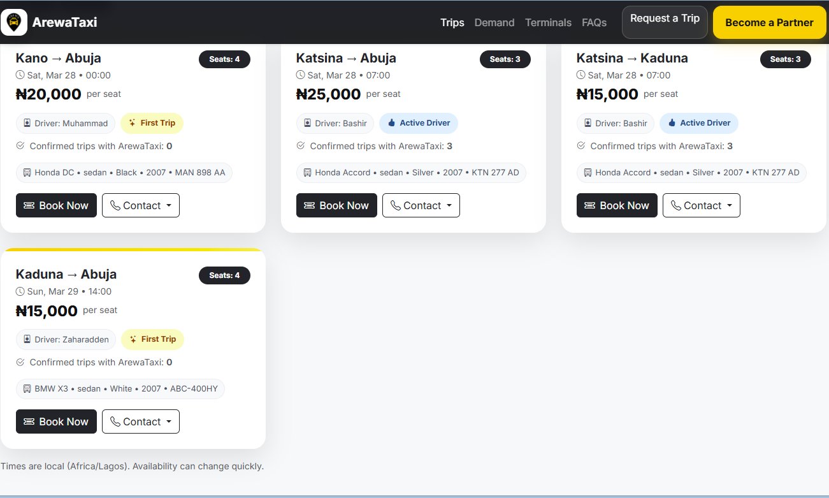The image size is (829, 498).
Task: Open Contact dropdown on Katsina → Abuja trip
Action: click(x=421, y=205)
